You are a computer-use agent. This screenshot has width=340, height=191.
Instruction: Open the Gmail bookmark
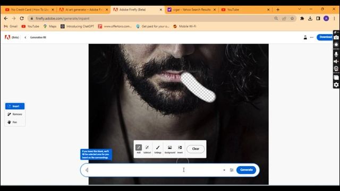pyautogui.click(x=11, y=27)
